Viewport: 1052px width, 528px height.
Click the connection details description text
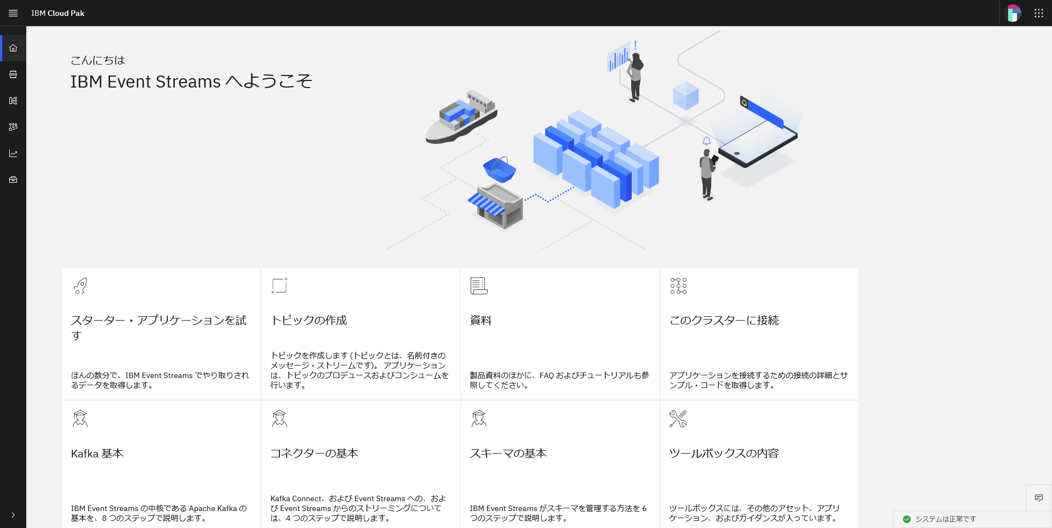[758, 380]
